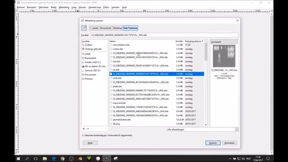Click the volume icon in system tray

coord(243,159)
